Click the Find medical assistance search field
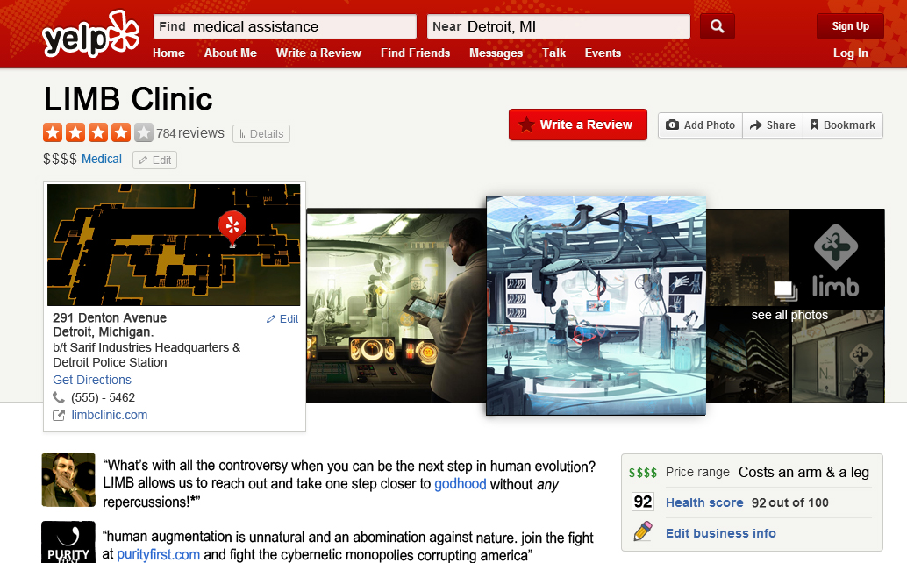Viewport: 907px width, 563px height. 284,26
